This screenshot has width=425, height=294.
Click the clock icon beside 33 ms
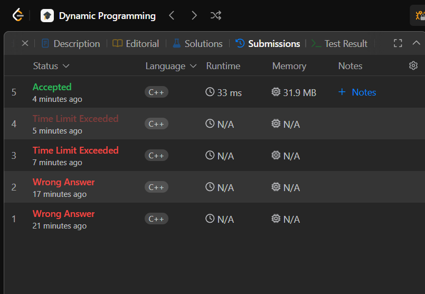pos(210,92)
